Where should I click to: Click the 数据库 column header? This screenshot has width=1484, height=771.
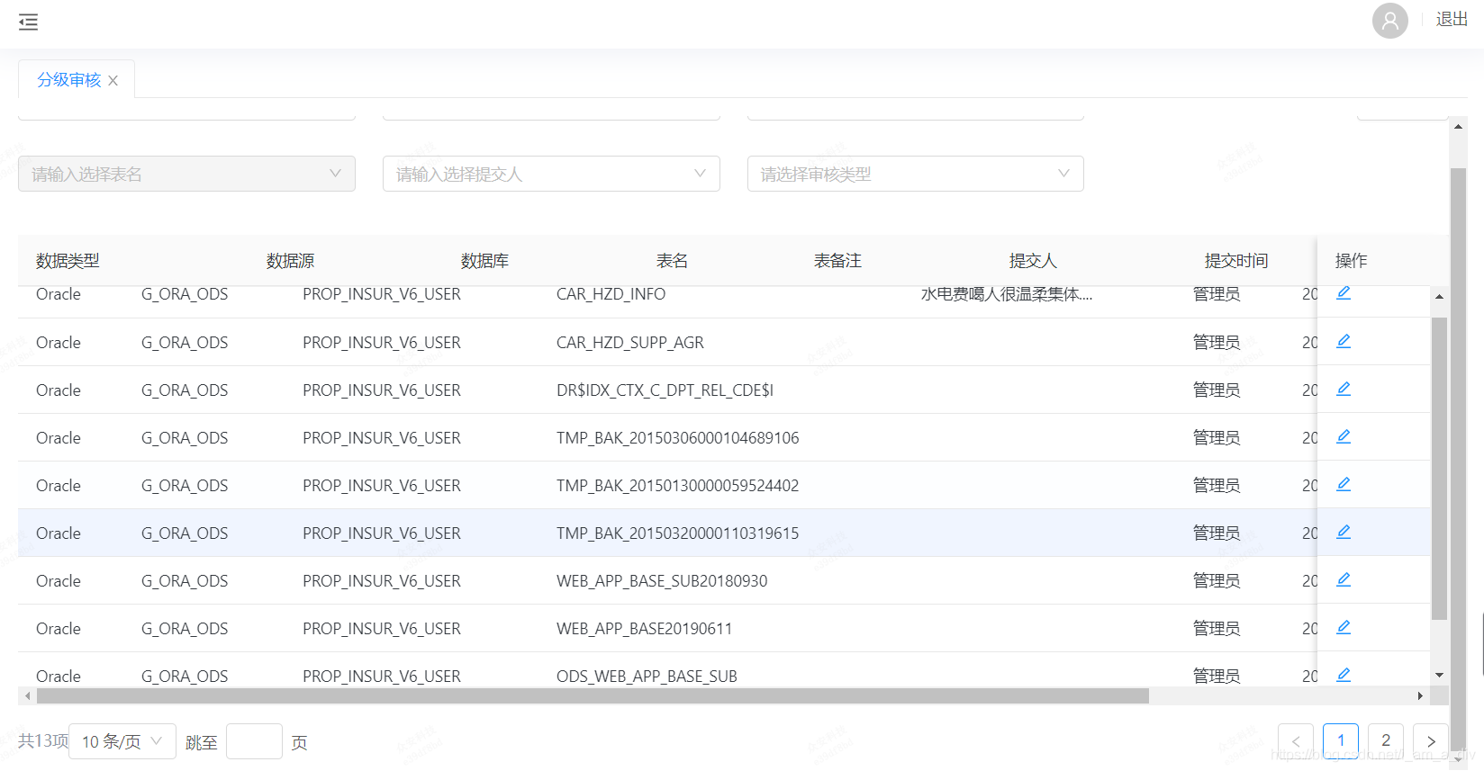(484, 261)
